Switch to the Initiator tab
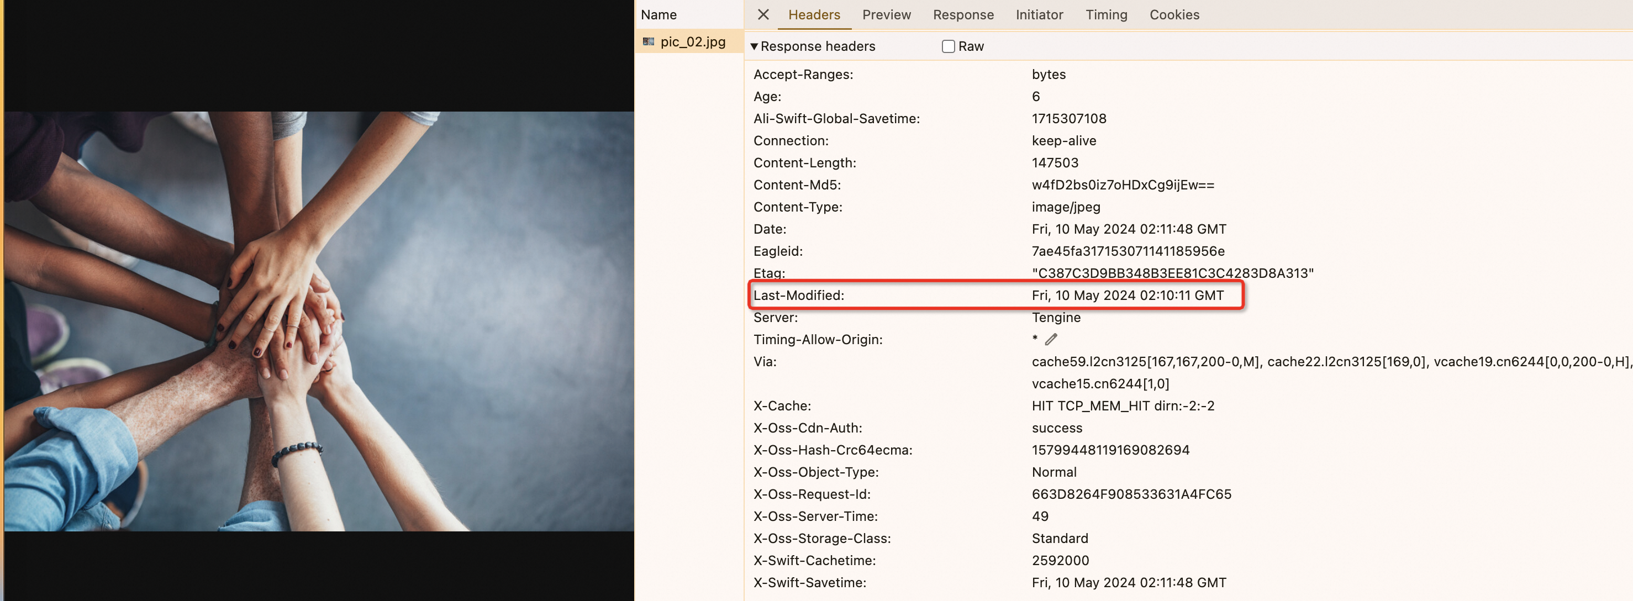This screenshot has width=1633, height=601. click(x=1039, y=14)
